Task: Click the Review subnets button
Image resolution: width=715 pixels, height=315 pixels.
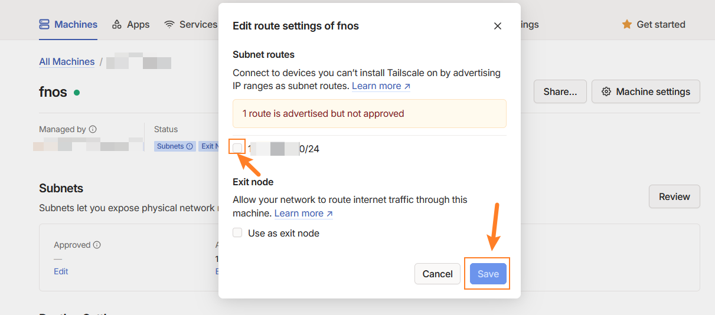Action: [x=674, y=196]
